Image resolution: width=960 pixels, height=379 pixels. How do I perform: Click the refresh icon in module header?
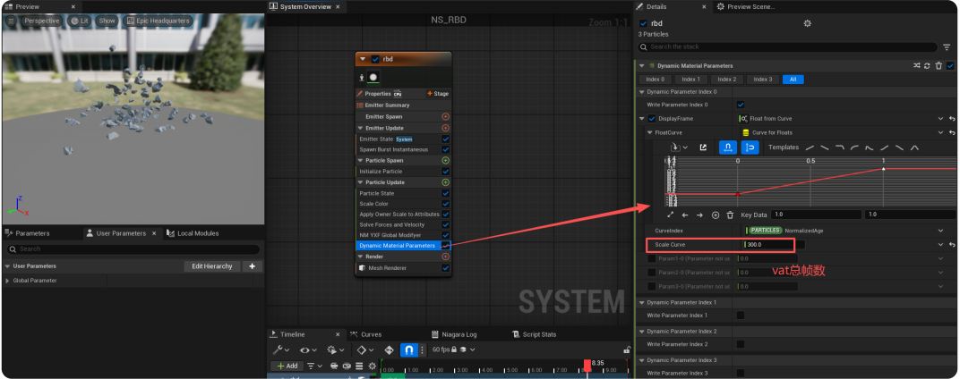[927, 65]
